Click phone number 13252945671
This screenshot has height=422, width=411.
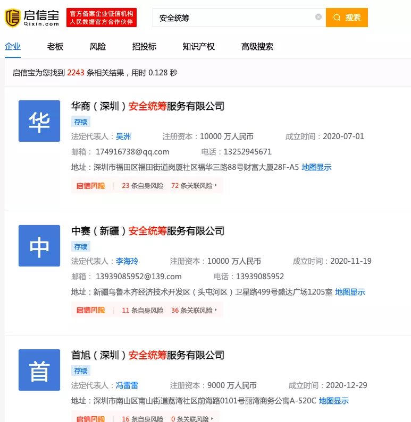(247, 152)
